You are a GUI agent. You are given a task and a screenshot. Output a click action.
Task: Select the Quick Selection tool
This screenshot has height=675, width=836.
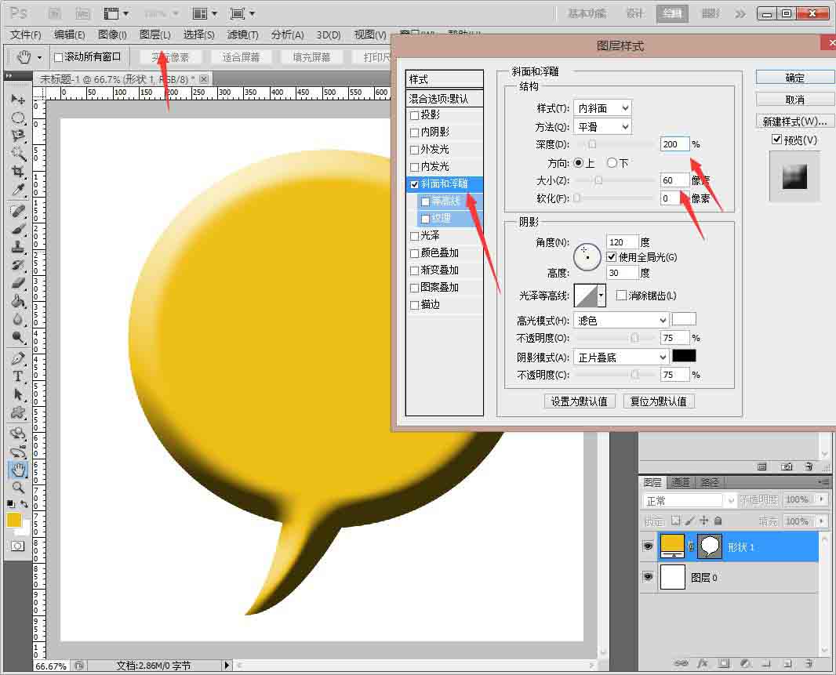pyautogui.click(x=18, y=154)
